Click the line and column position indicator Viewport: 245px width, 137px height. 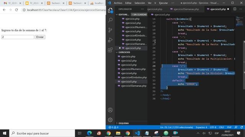tap(176, 127)
